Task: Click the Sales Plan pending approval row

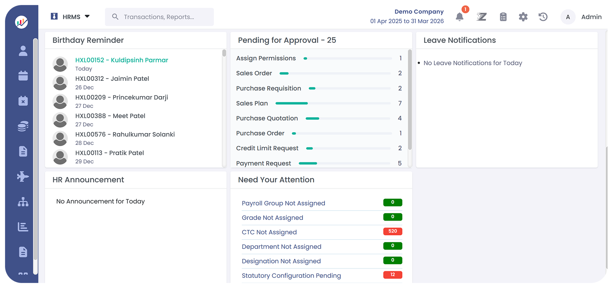Action: pyautogui.click(x=252, y=103)
